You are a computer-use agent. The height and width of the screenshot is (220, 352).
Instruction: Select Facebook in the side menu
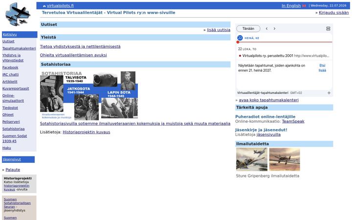pos(10,67)
